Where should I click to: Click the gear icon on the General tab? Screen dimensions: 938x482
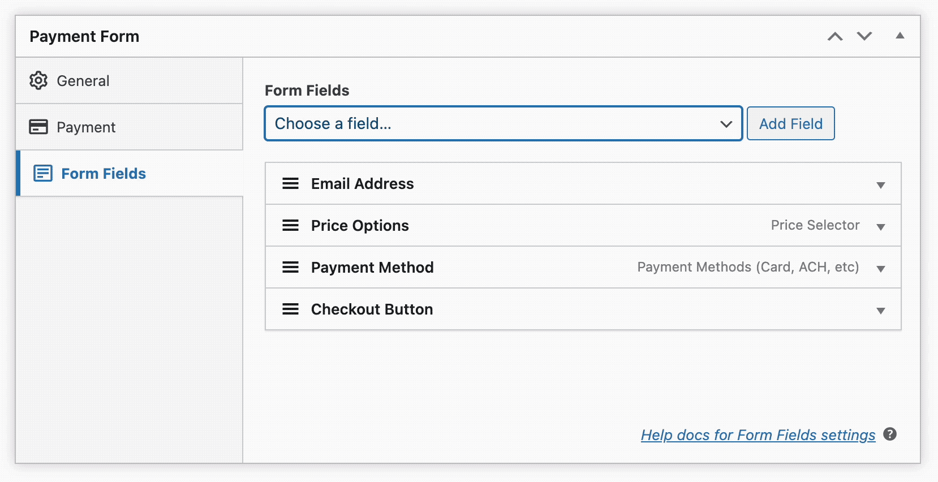point(38,80)
